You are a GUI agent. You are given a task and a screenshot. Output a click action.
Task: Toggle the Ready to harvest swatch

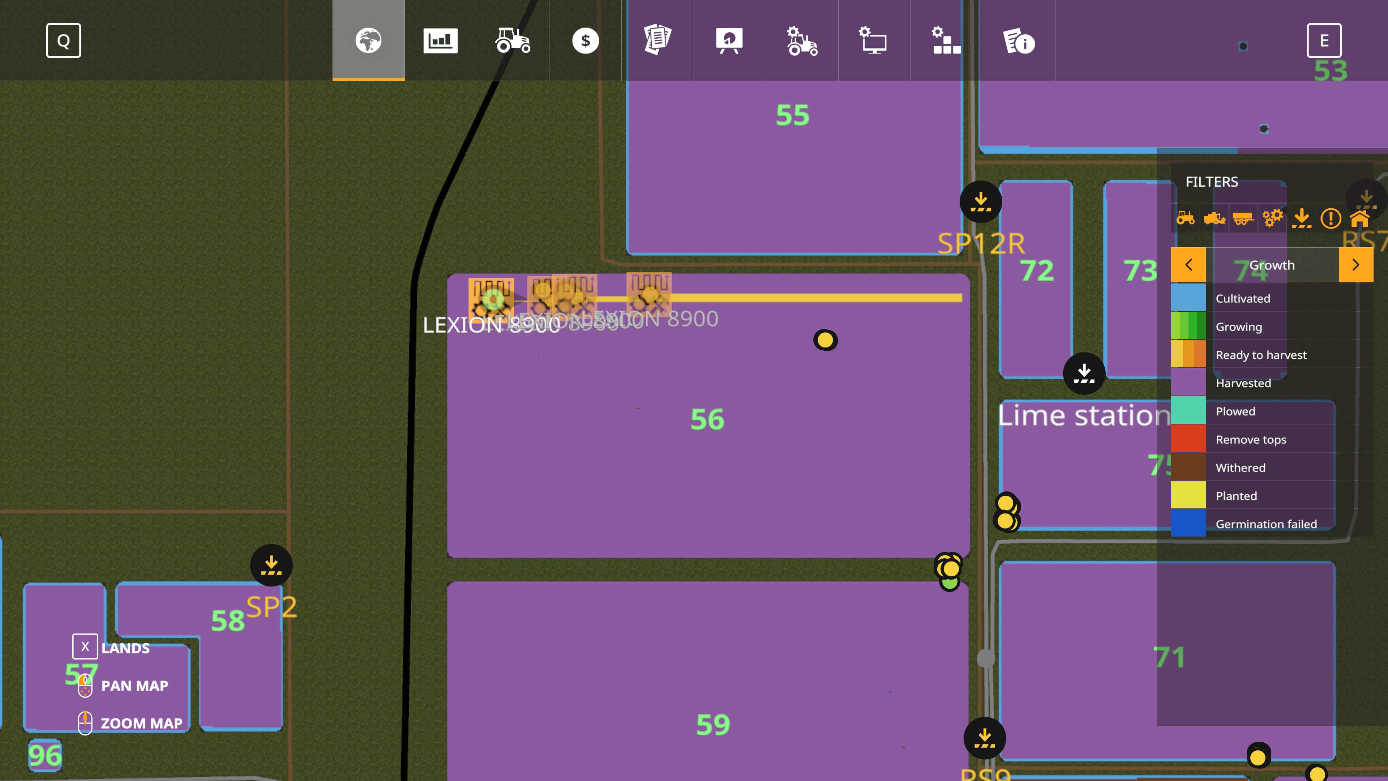click(x=1188, y=354)
